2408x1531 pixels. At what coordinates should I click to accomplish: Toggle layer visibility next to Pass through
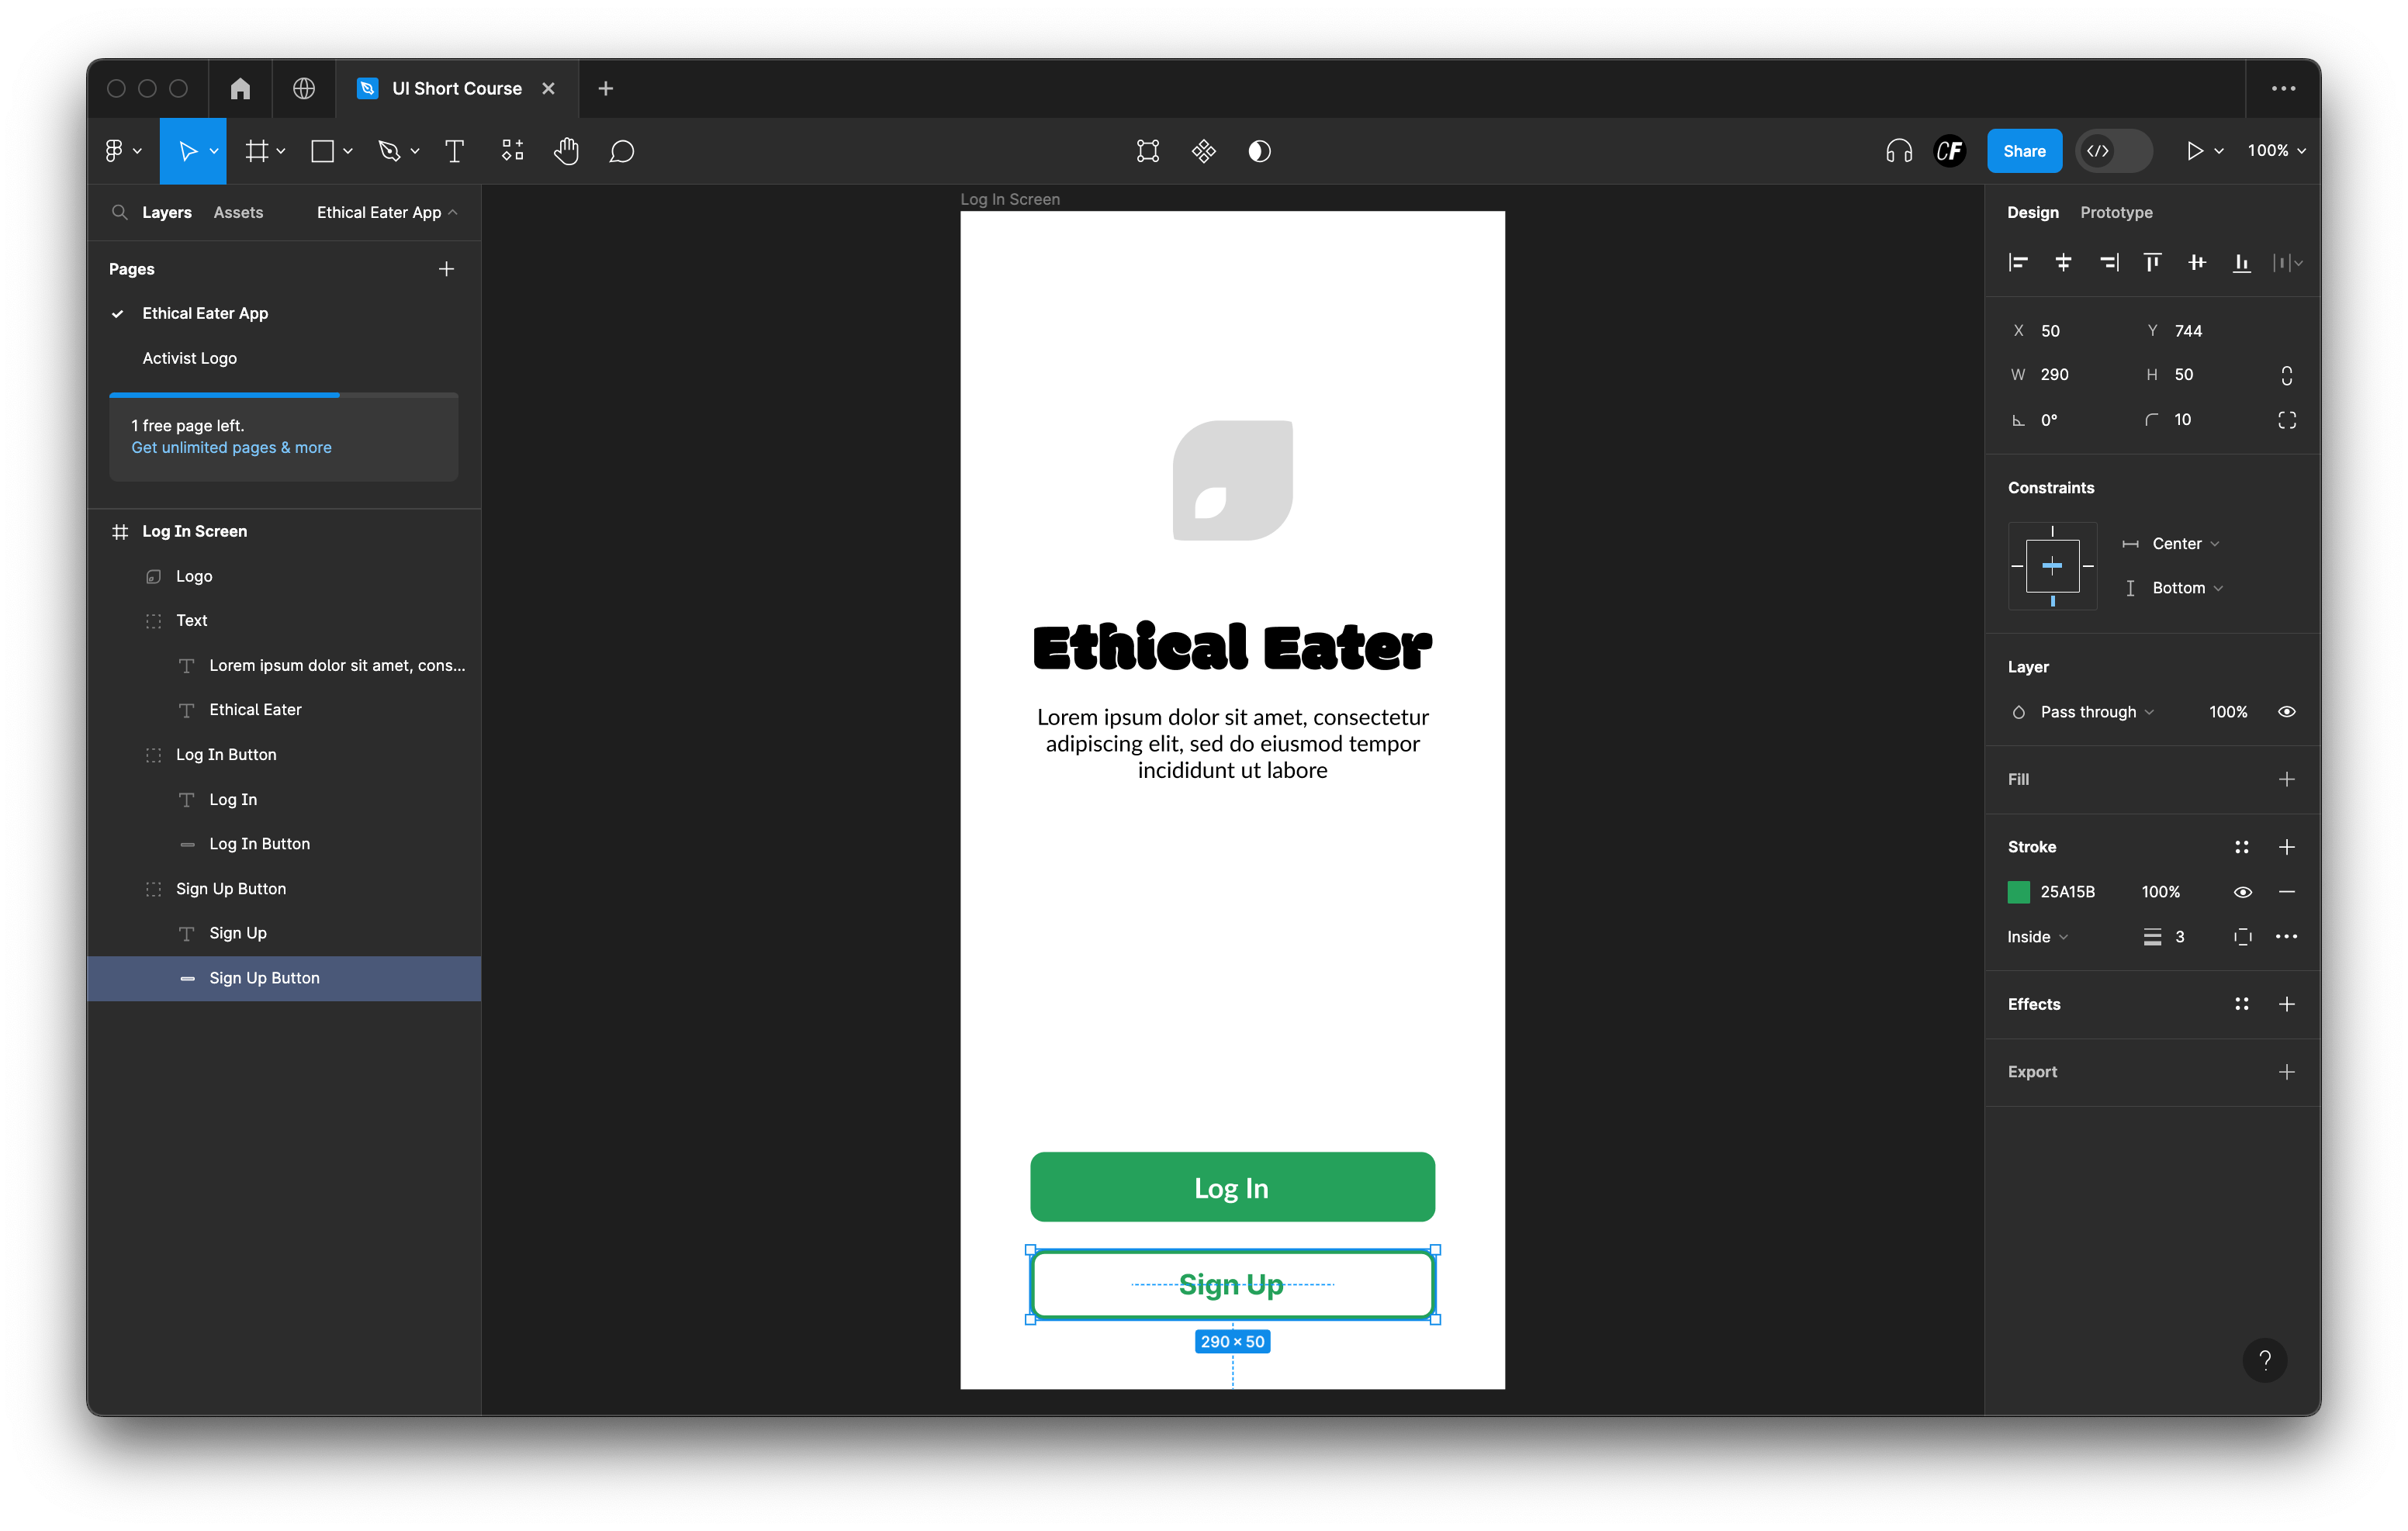[x=2286, y=711]
